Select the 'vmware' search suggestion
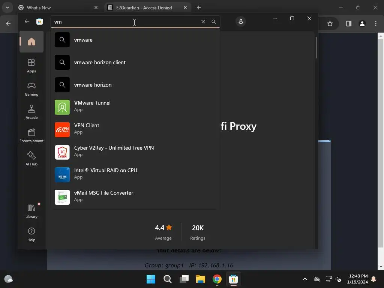Screen dimensions: 384x288 pos(135,40)
